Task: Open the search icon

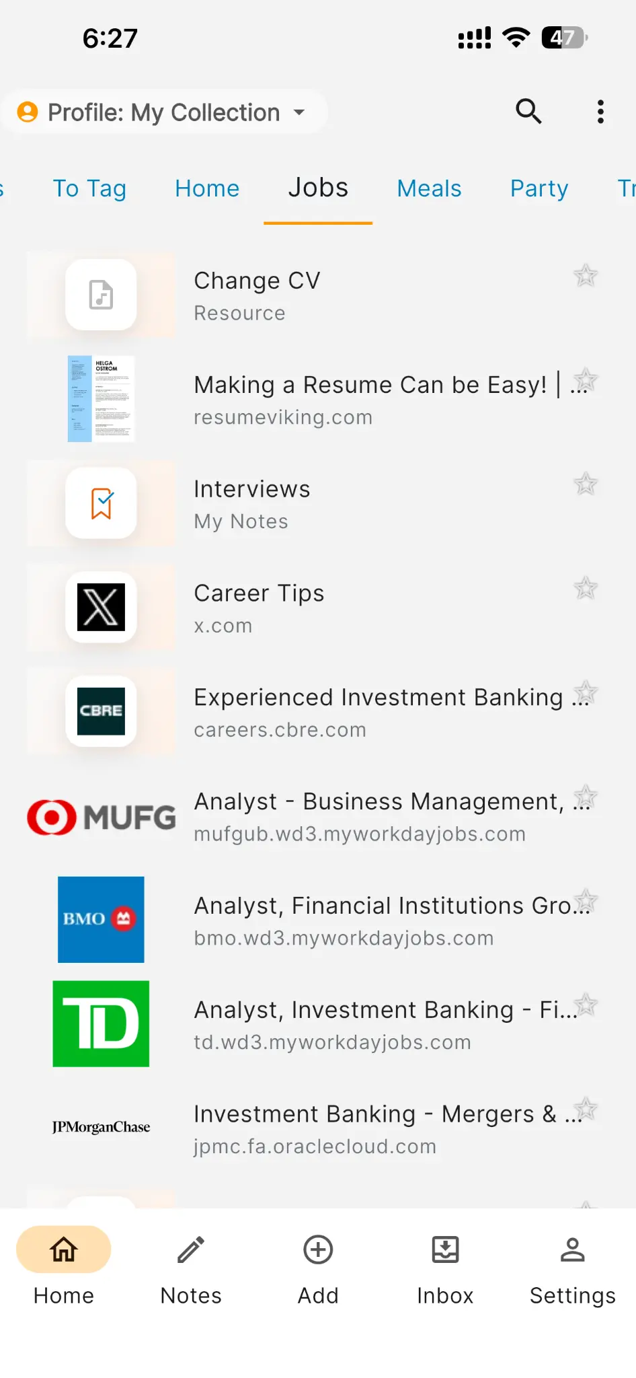Action: pyautogui.click(x=528, y=112)
